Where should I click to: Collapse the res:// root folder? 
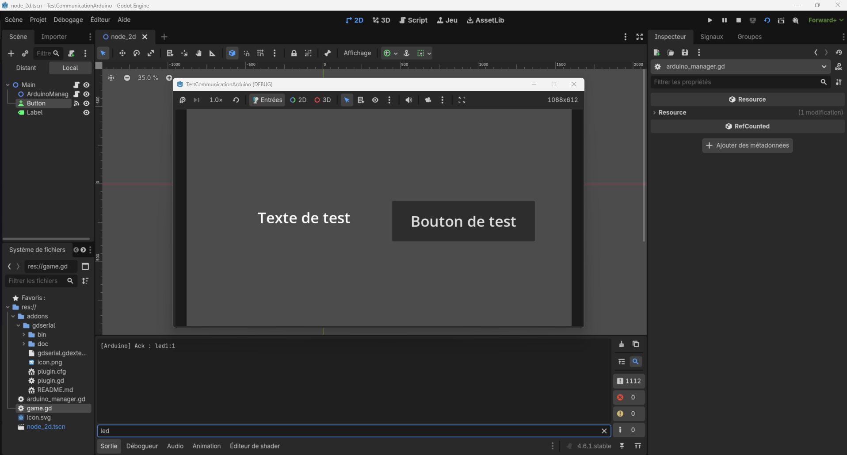8,307
